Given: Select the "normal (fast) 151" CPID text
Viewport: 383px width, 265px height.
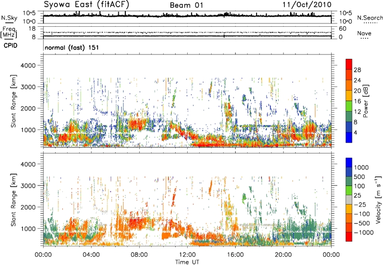Looking at the screenshot, I should 72,47.
